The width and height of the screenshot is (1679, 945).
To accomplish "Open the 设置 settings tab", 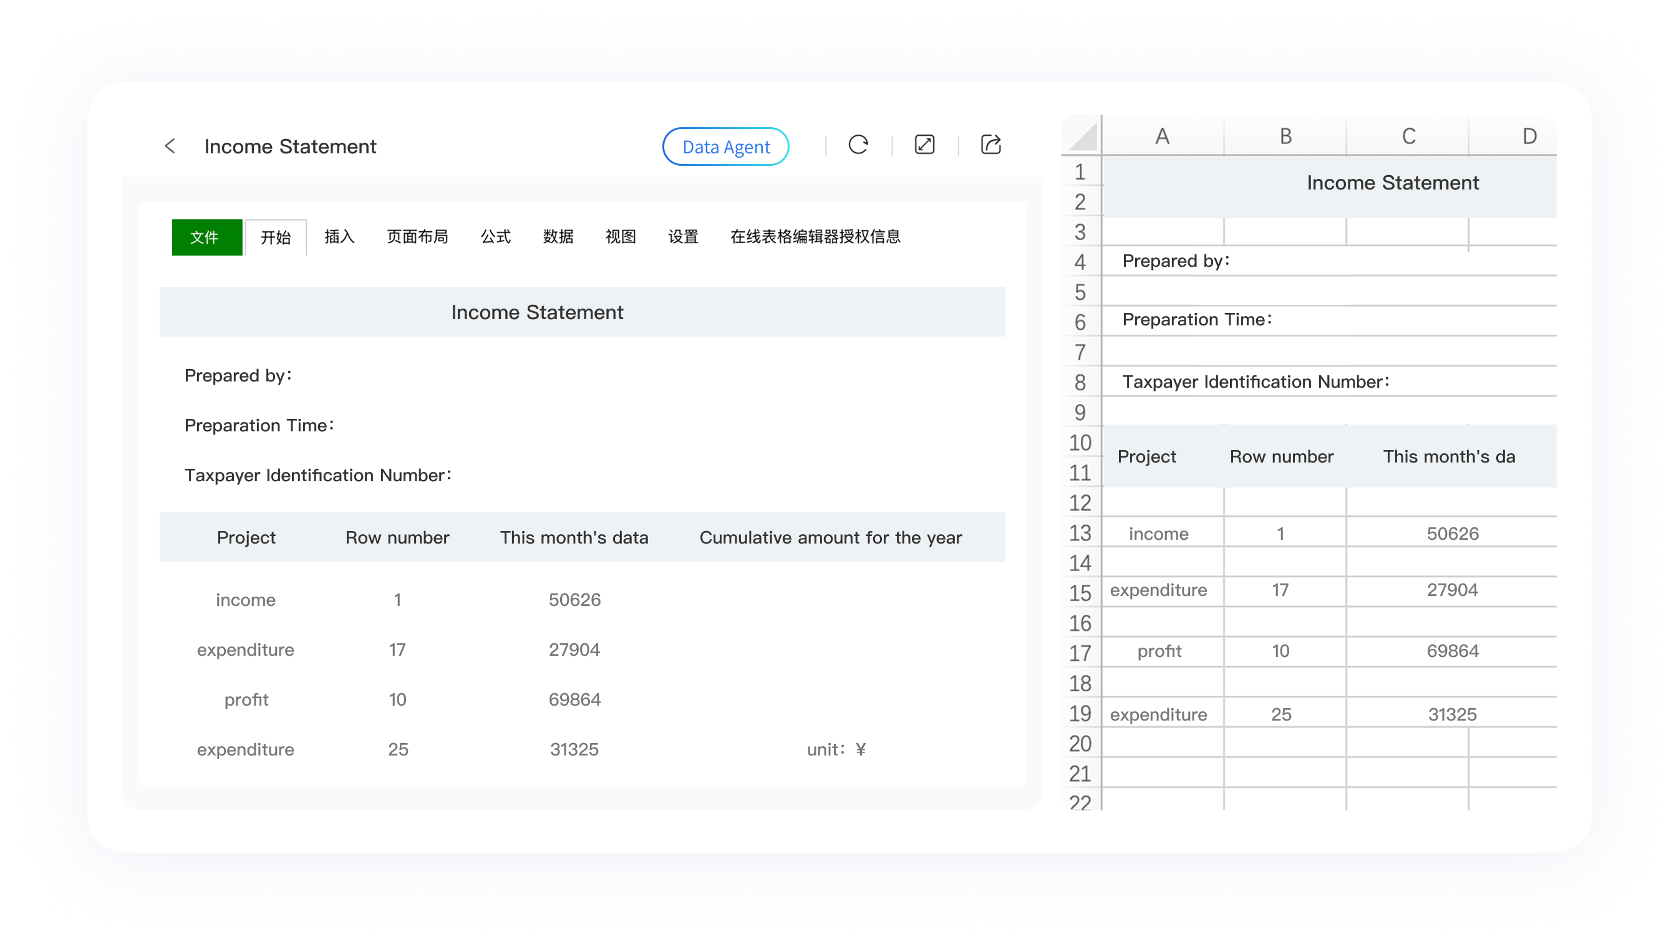I will [x=682, y=236].
